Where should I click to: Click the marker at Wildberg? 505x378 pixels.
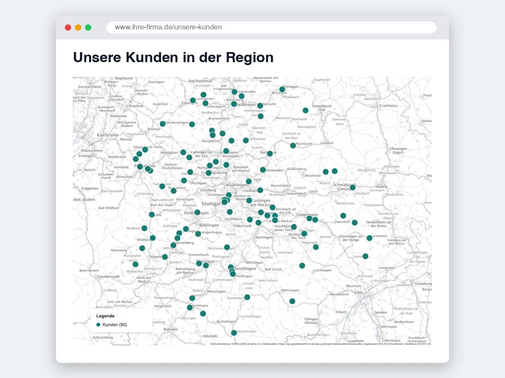pos(153,238)
